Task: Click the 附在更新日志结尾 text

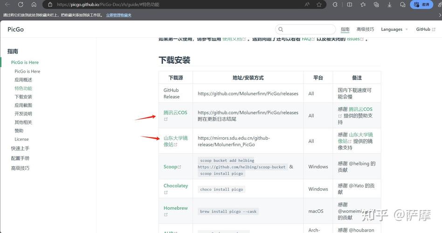Action: coord(217,119)
